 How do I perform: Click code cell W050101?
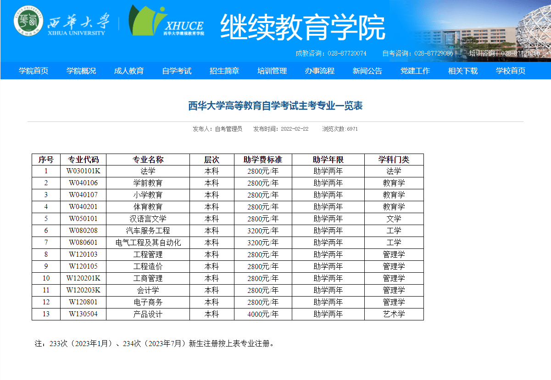coord(83,219)
